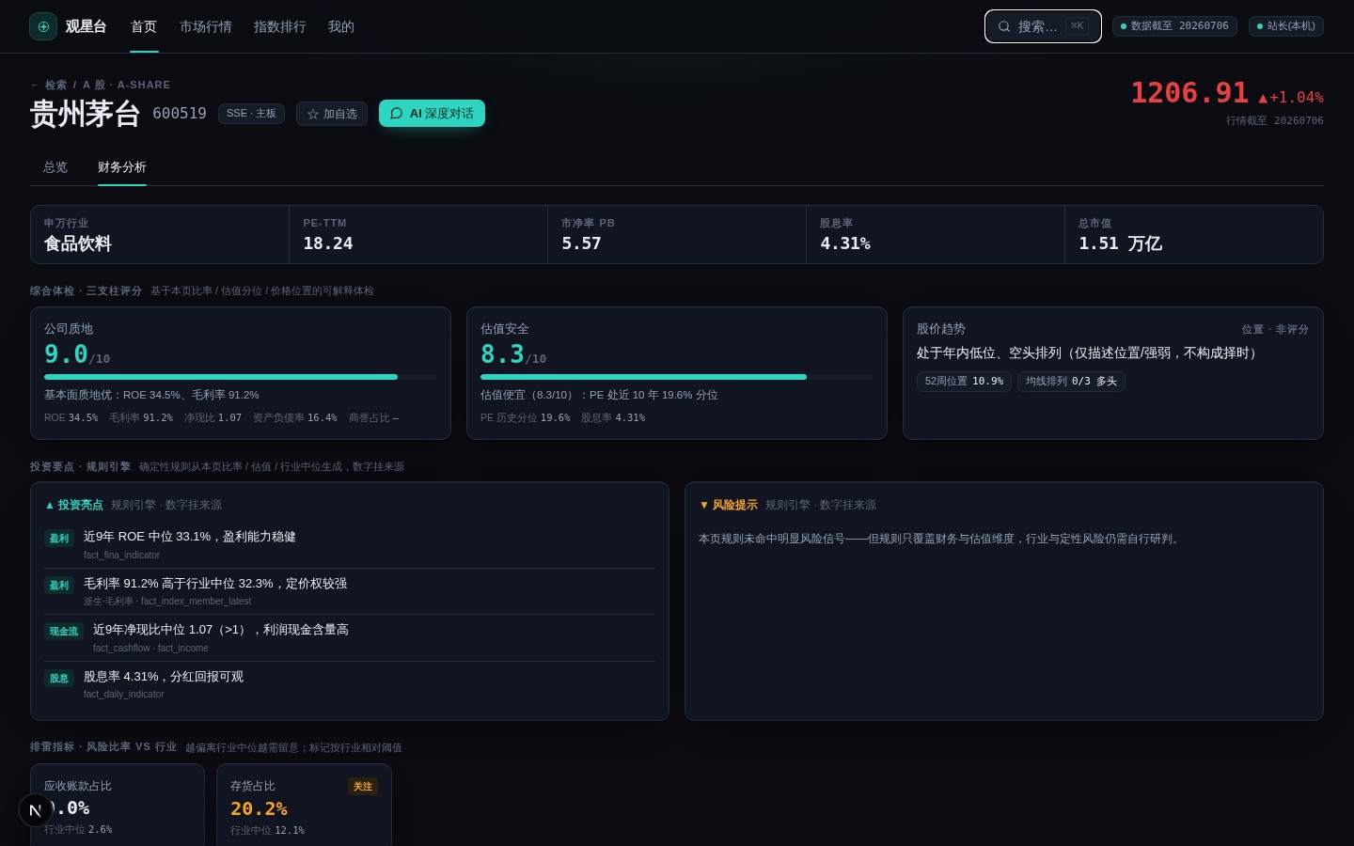Click the 股息 tag

coord(59,679)
